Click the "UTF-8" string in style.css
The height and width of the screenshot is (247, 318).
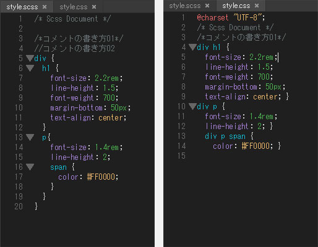pos(247,17)
